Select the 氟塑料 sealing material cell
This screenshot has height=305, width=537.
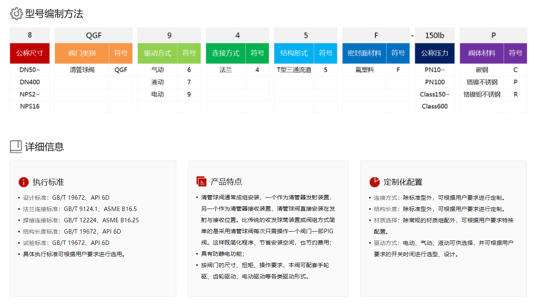click(x=364, y=70)
